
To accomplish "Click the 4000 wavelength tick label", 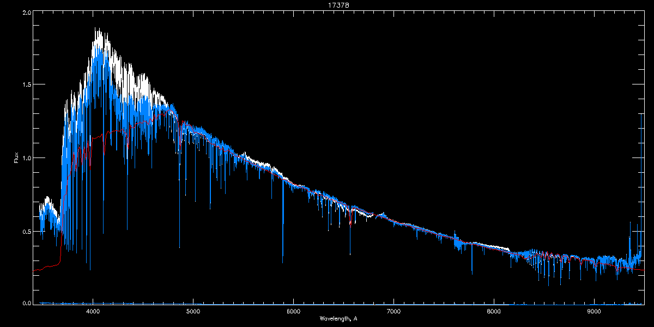I will 93,311.
